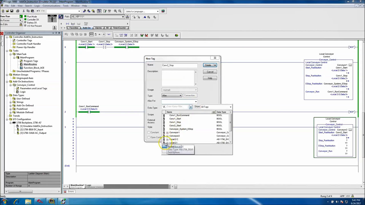This screenshot has height=205, width=365.
Task: Click the Create button in New Tag
Action: click(x=208, y=65)
